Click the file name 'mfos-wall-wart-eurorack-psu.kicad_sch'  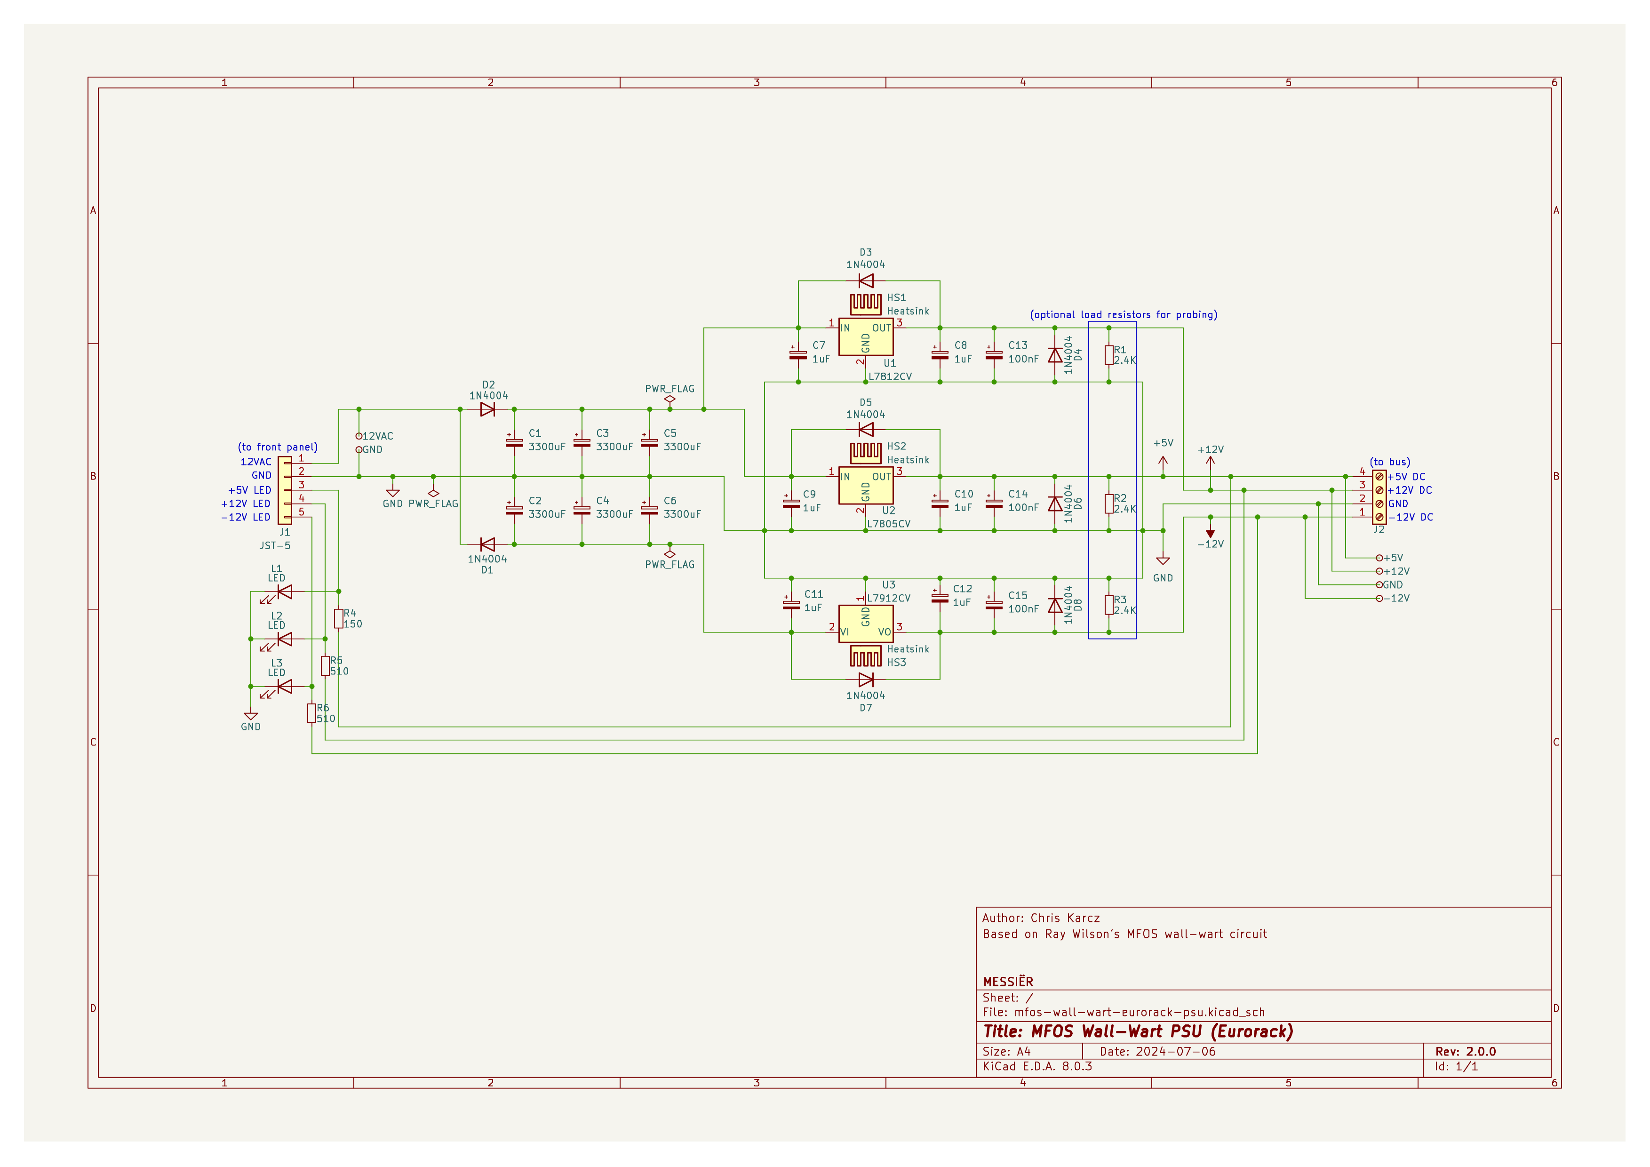(x=1140, y=1013)
